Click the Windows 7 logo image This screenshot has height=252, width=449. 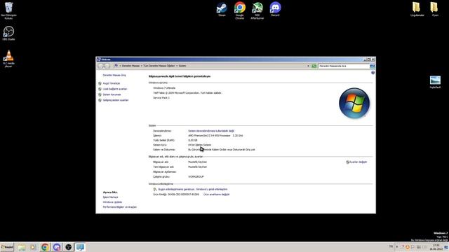point(354,103)
